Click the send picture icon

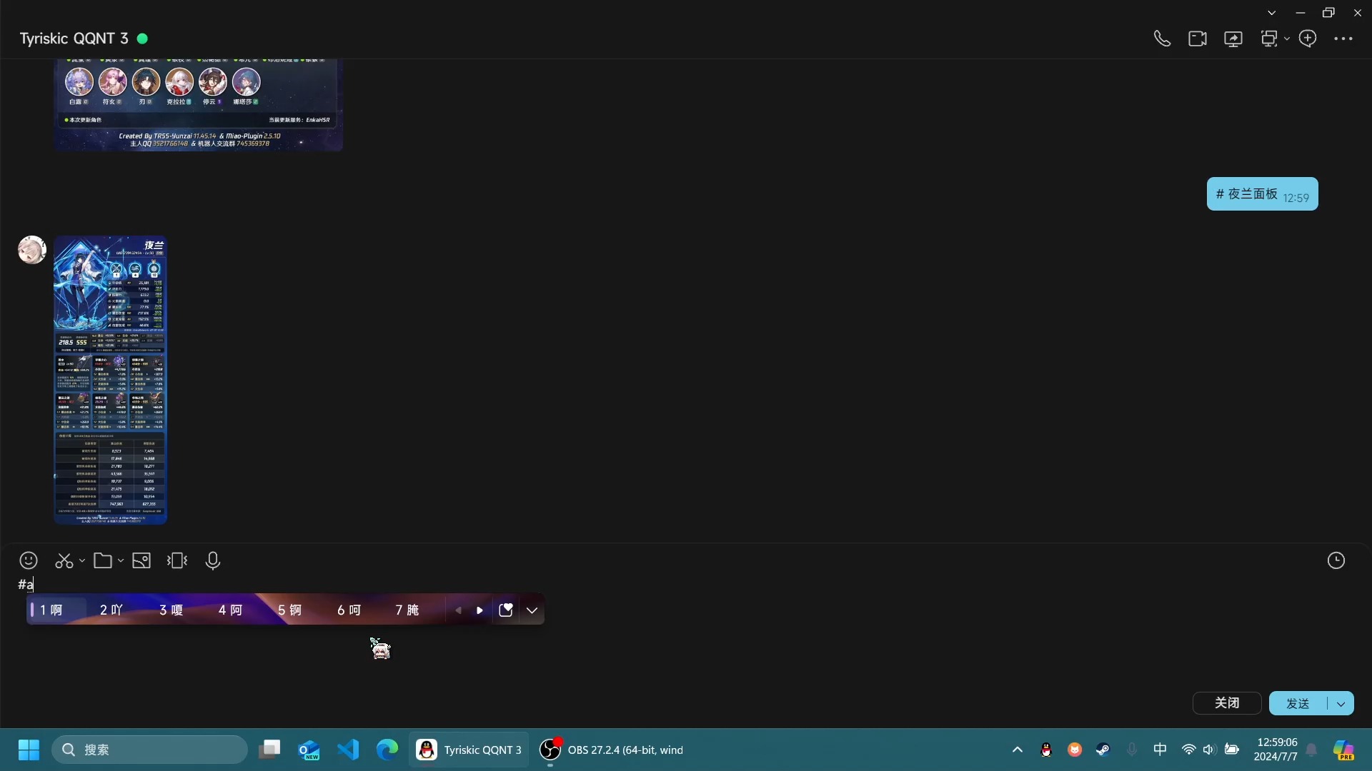[x=141, y=561]
